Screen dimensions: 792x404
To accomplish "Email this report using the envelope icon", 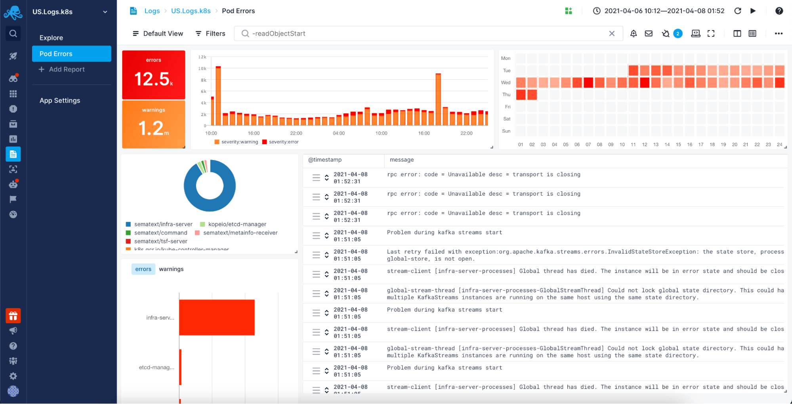I will pos(649,34).
